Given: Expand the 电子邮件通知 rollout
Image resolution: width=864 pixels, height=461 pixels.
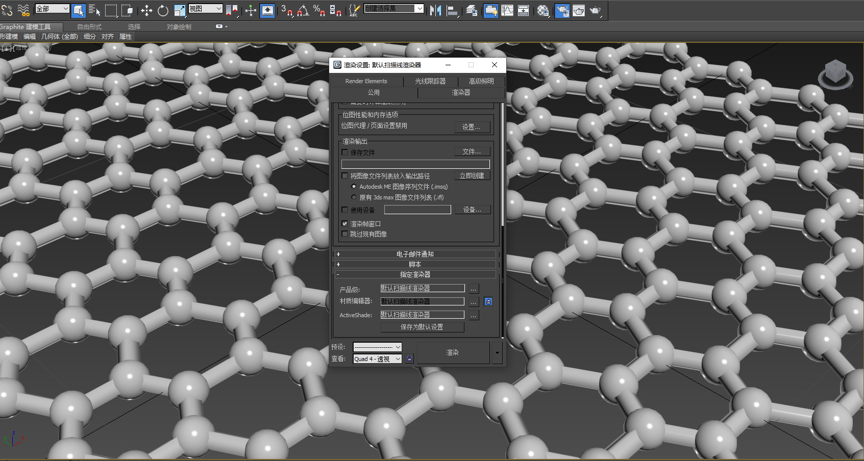Looking at the screenshot, I should (x=414, y=254).
